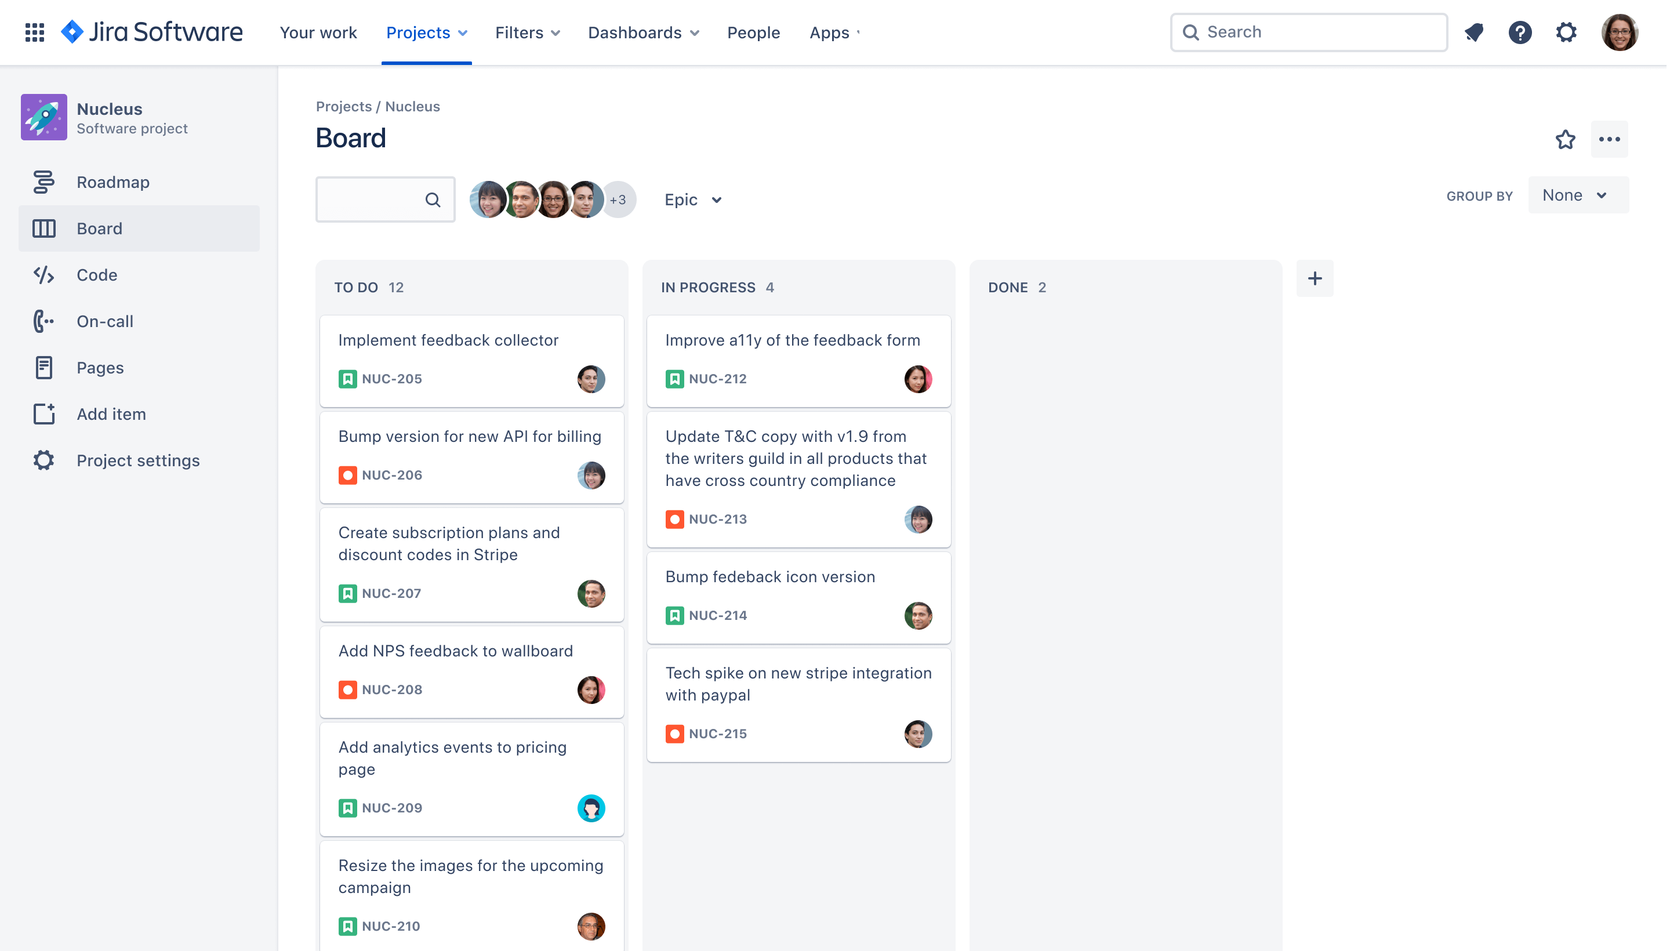Open the Projects menu in navigation
This screenshot has width=1670, height=951.
[427, 32]
